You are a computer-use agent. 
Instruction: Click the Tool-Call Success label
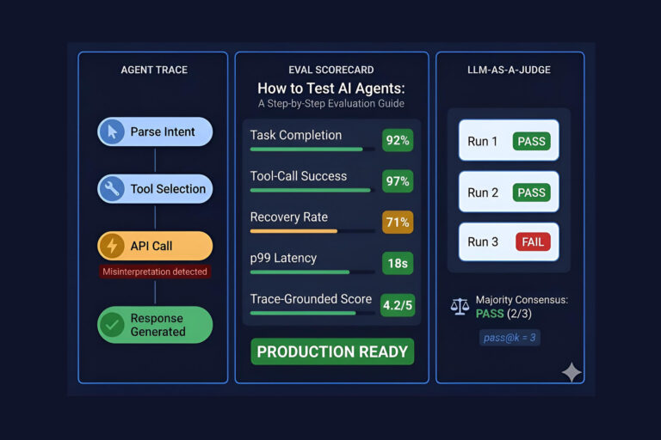click(x=299, y=176)
